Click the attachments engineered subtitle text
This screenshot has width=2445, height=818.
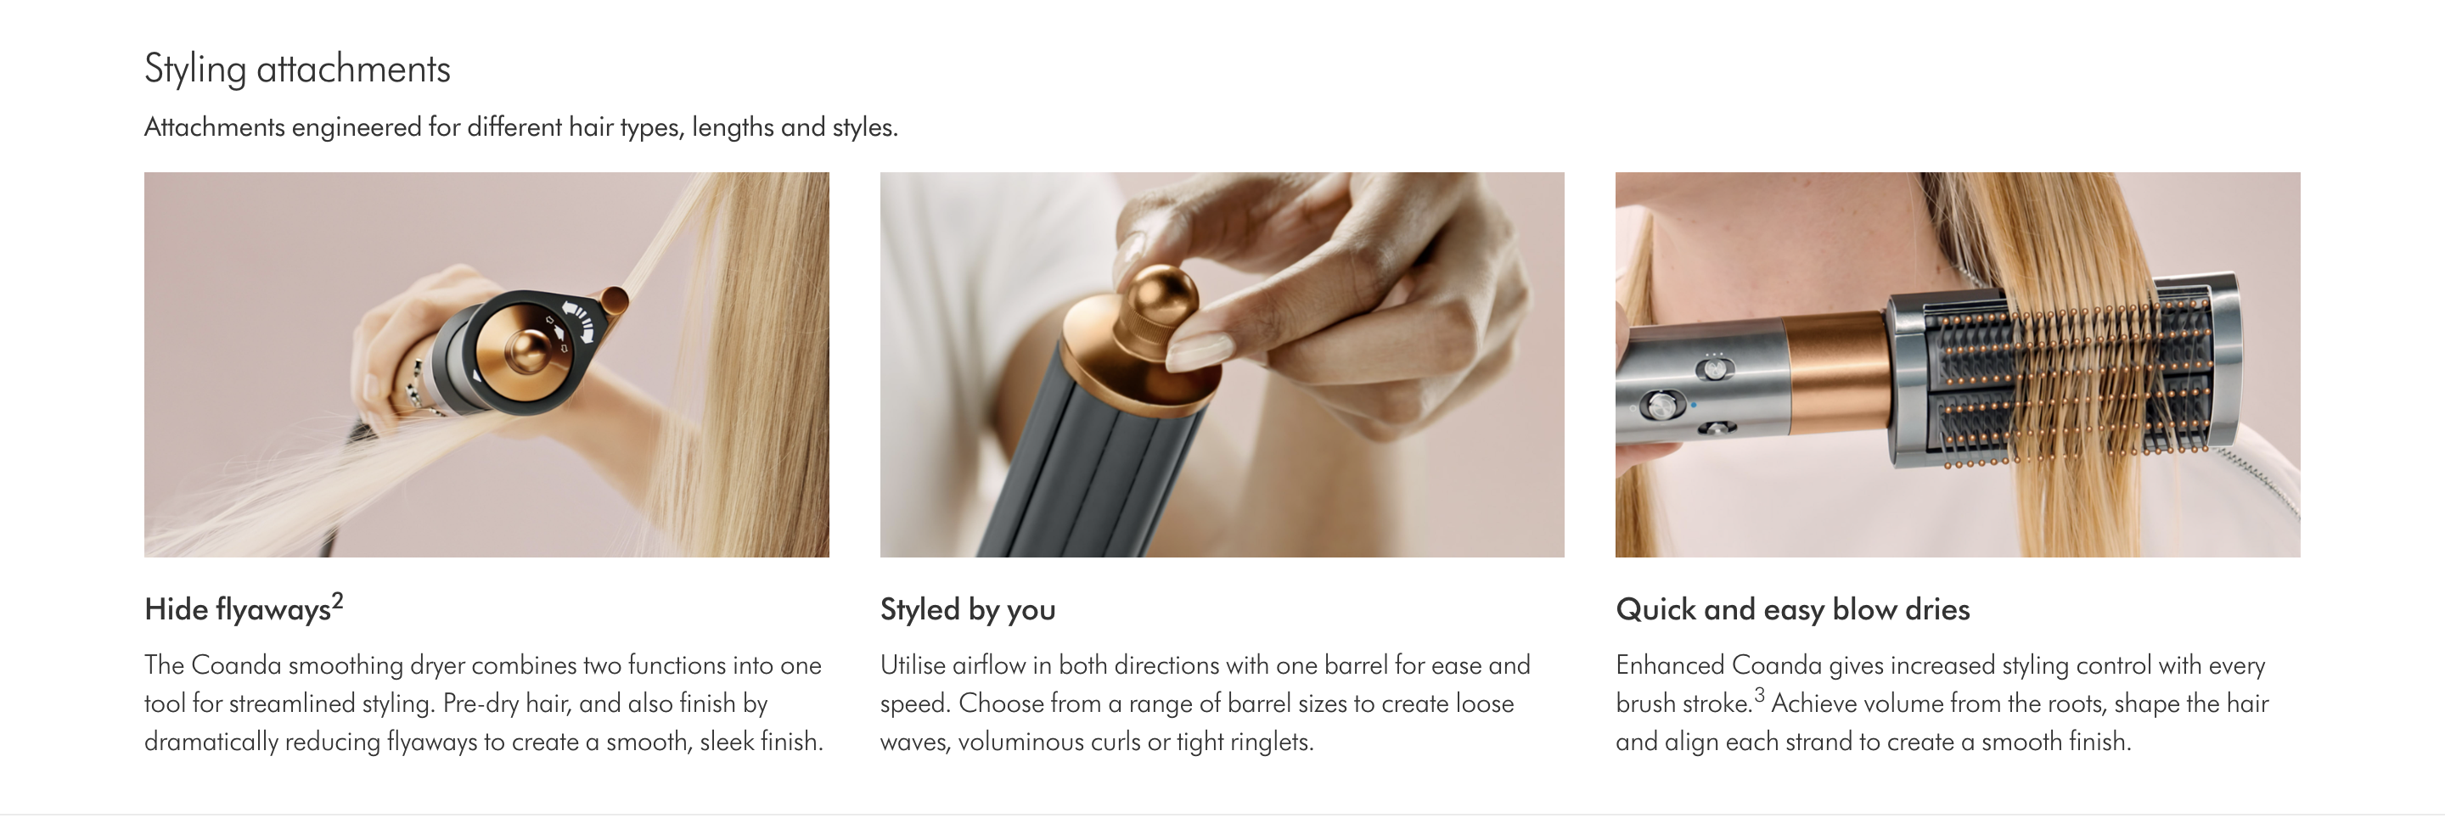521,127
